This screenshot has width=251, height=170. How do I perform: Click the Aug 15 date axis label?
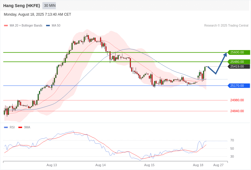[x=149, y=165]
